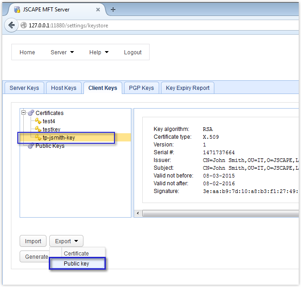The width and height of the screenshot is (301, 287).
Task: Toggle the Export dropdown button
Action: point(66,241)
